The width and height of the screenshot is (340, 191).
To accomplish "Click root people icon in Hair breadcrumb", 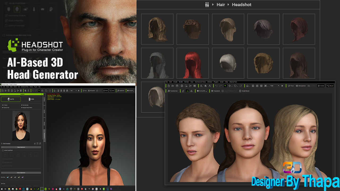I will [207, 5].
